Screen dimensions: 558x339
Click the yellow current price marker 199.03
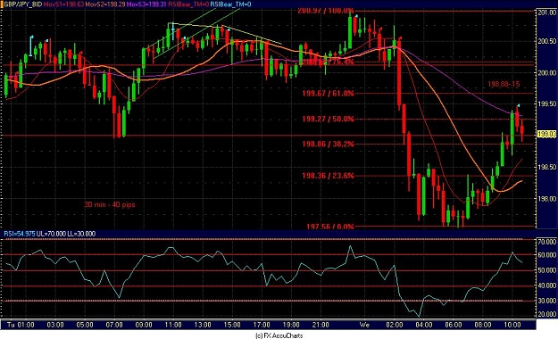[546, 134]
